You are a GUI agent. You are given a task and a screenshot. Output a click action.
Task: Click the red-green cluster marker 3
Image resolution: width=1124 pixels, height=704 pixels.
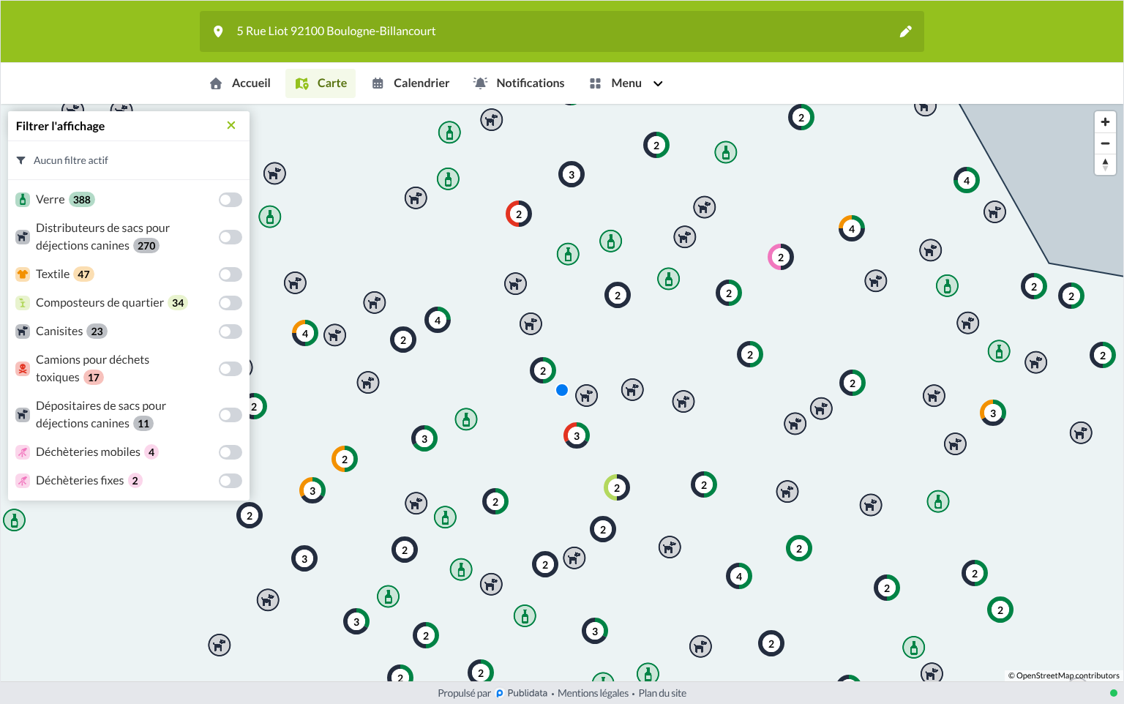[577, 435]
